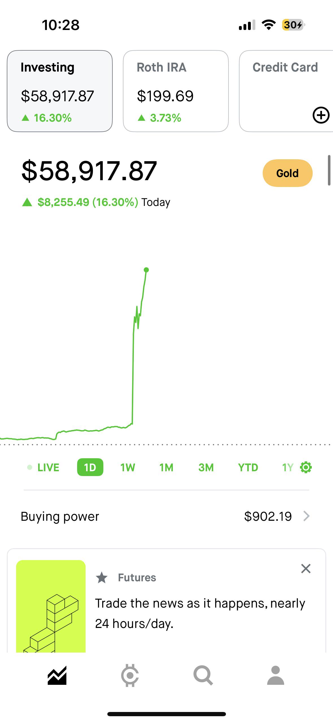Open the account profile tab
The height and width of the screenshot is (723, 333).
275,675
